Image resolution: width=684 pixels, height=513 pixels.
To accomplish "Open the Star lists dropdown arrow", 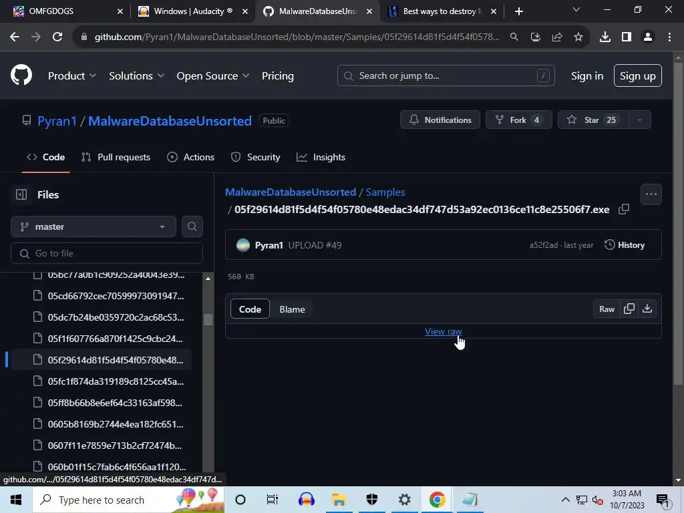I will coord(639,120).
